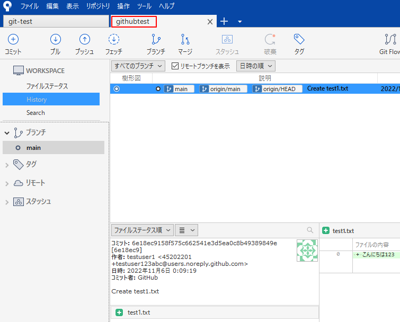Open the ファイルステータス順 dropdown
The width and height of the screenshot is (400, 322).
tap(143, 230)
